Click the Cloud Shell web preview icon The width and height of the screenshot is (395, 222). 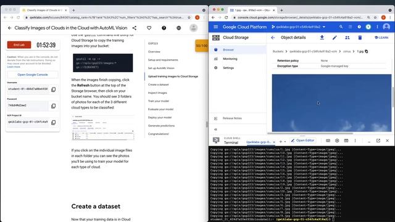point(346,141)
